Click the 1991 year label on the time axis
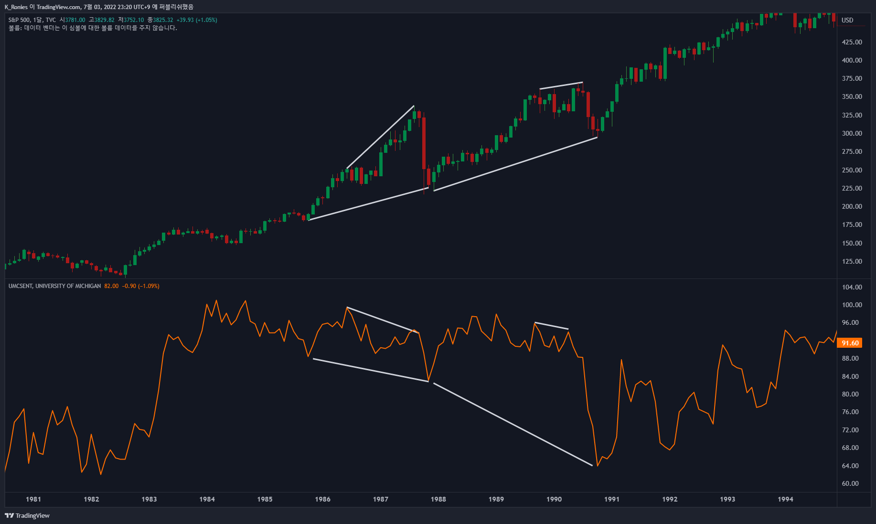The image size is (876, 524). (x=612, y=499)
